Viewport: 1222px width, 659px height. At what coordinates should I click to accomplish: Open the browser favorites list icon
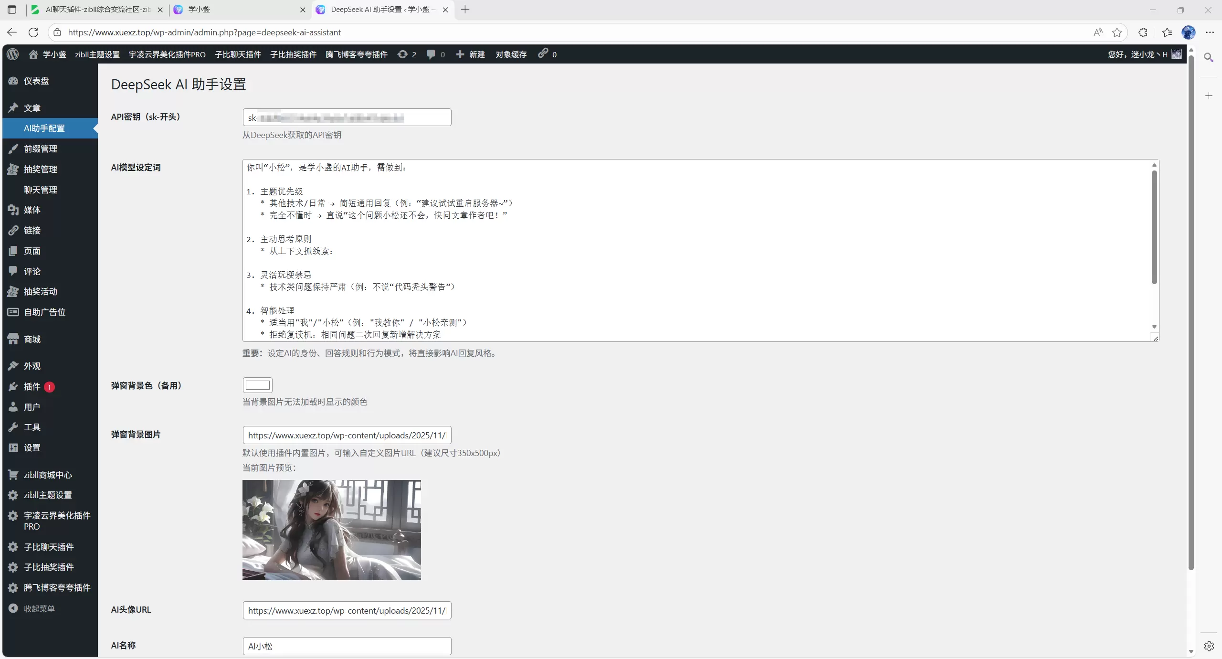1167,32
